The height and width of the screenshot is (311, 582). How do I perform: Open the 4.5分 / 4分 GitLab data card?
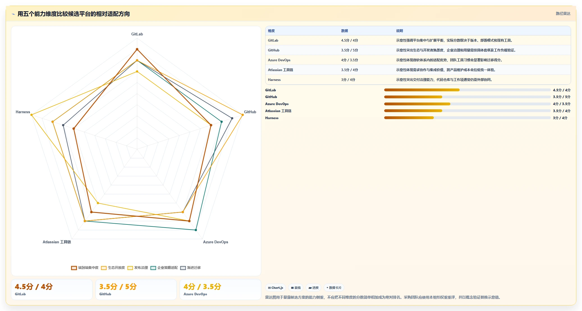coord(52,289)
